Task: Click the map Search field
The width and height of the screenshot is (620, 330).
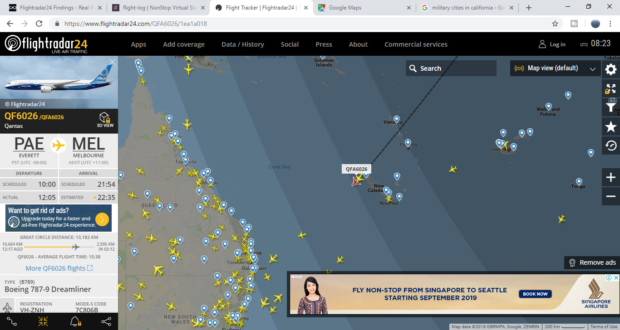Action: pos(451,68)
